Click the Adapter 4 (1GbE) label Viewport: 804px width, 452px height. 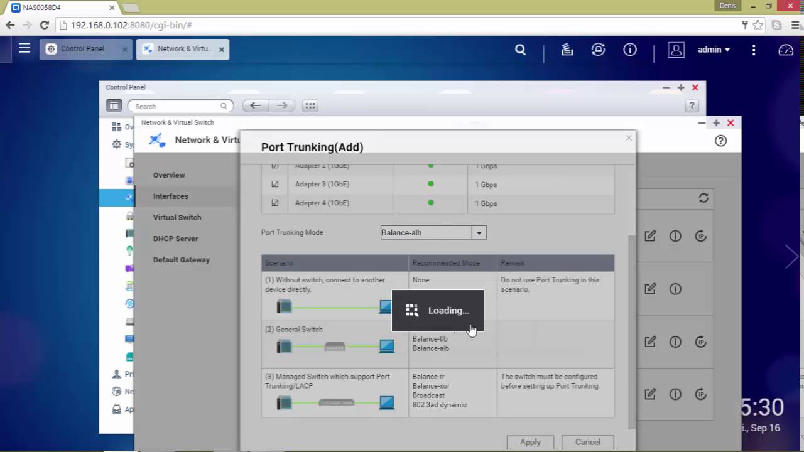[322, 203]
